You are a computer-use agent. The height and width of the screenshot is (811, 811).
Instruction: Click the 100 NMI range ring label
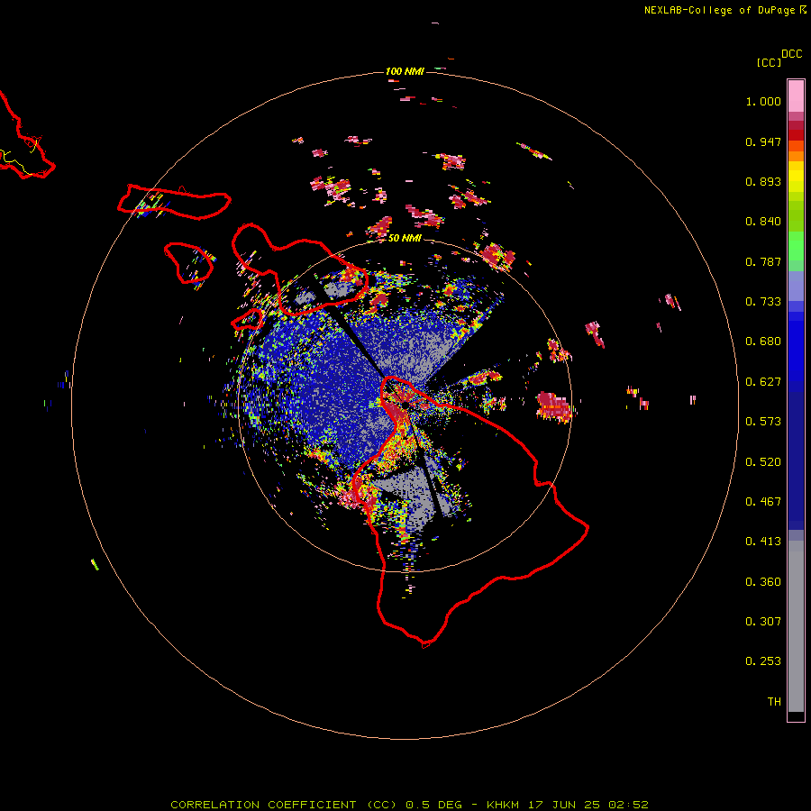tap(405, 71)
